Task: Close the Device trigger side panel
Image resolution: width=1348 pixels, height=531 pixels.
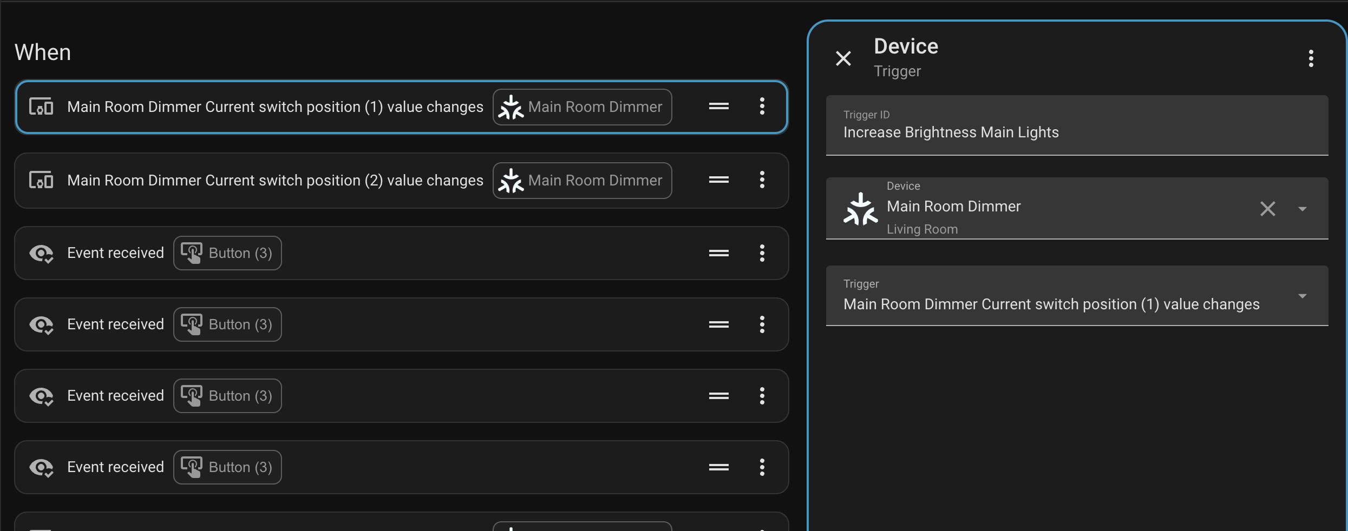Action: 843,58
